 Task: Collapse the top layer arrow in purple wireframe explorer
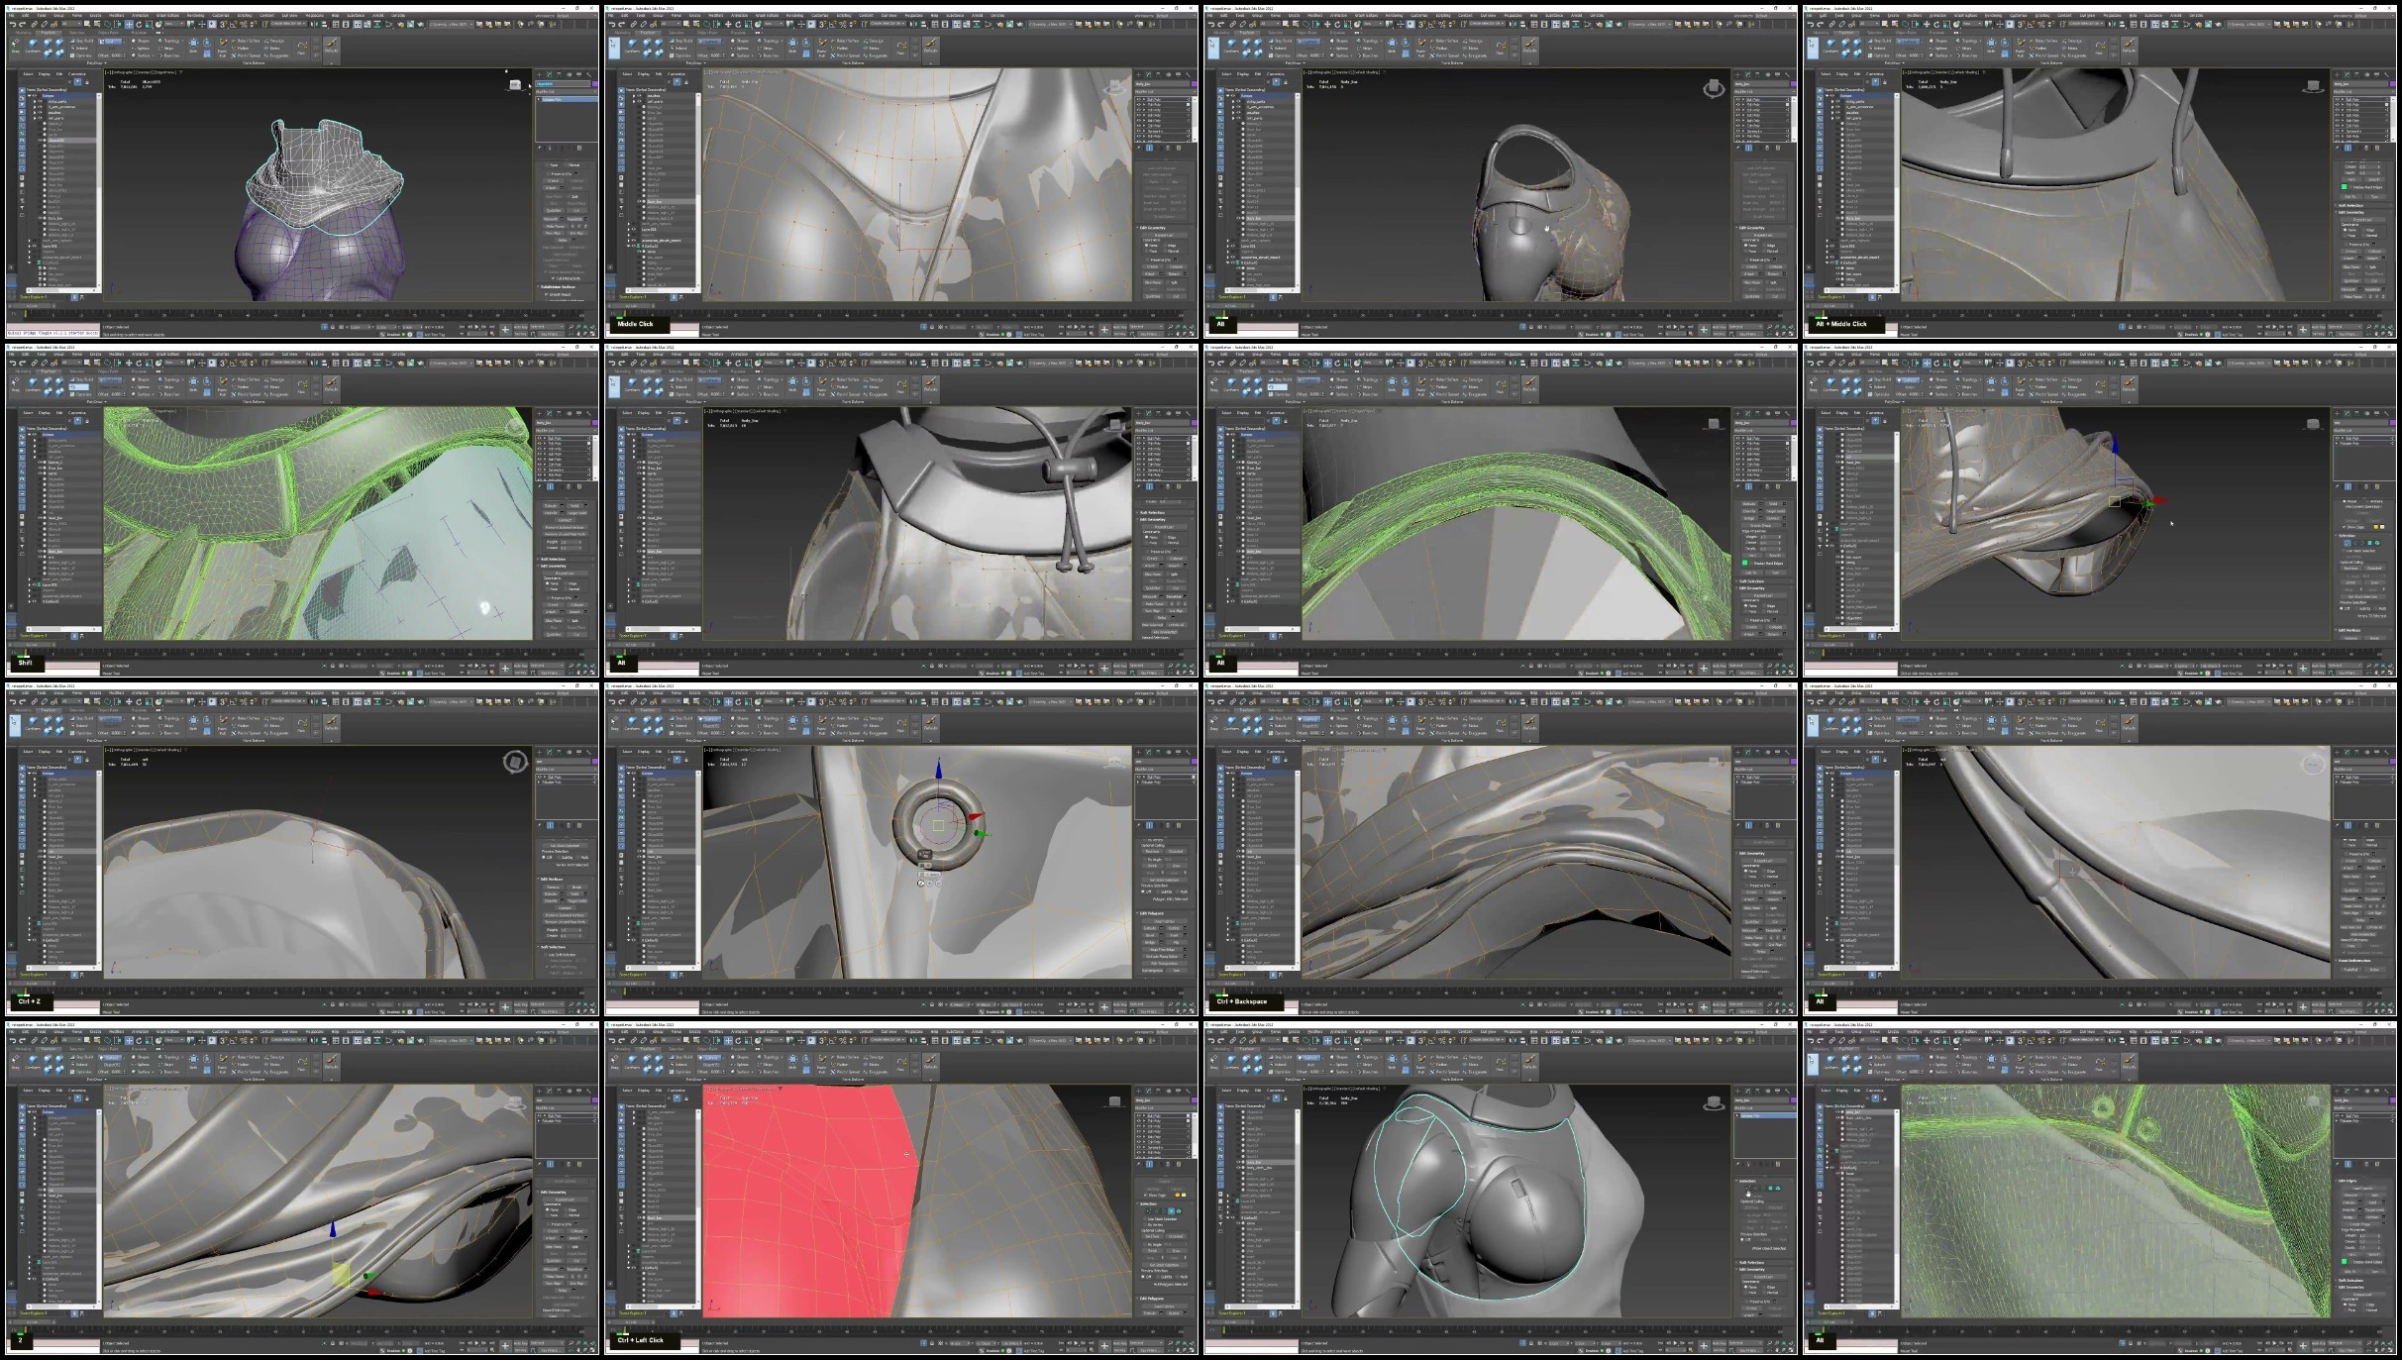pos(31,96)
